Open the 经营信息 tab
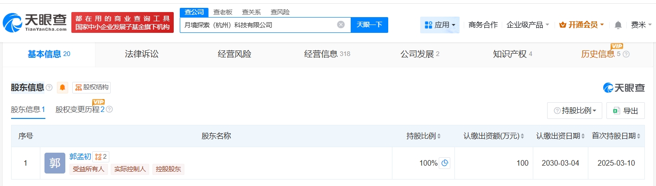 pyautogui.click(x=327, y=54)
